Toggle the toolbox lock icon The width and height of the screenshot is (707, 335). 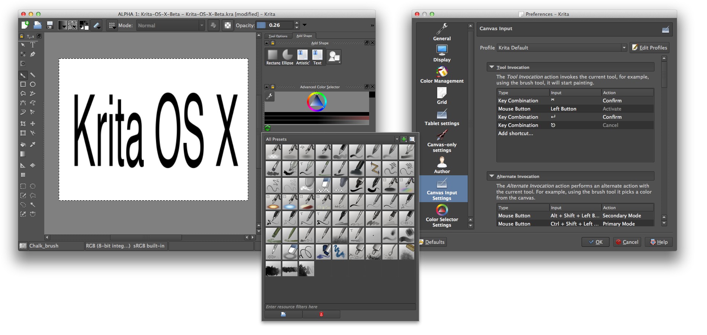click(22, 36)
